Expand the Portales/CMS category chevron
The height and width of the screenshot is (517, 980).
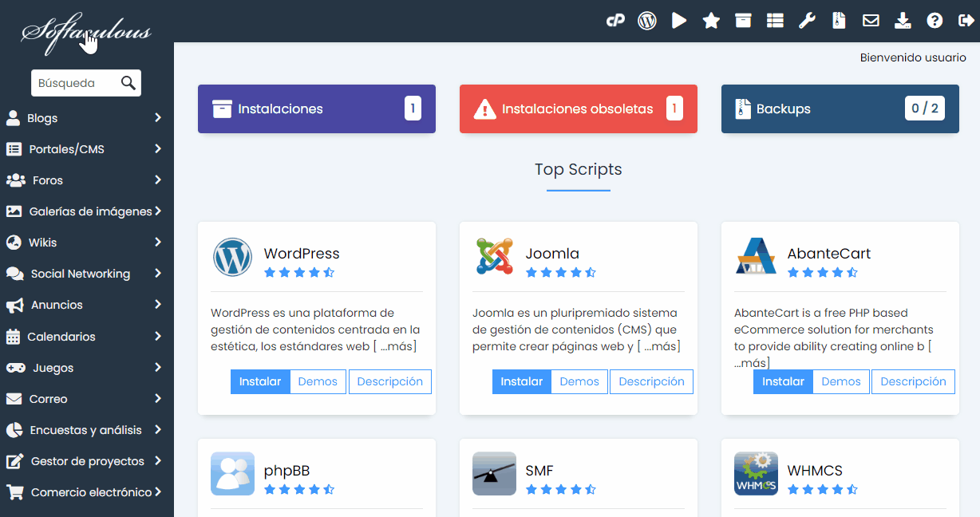pyautogui.click(x=158, y=149)
